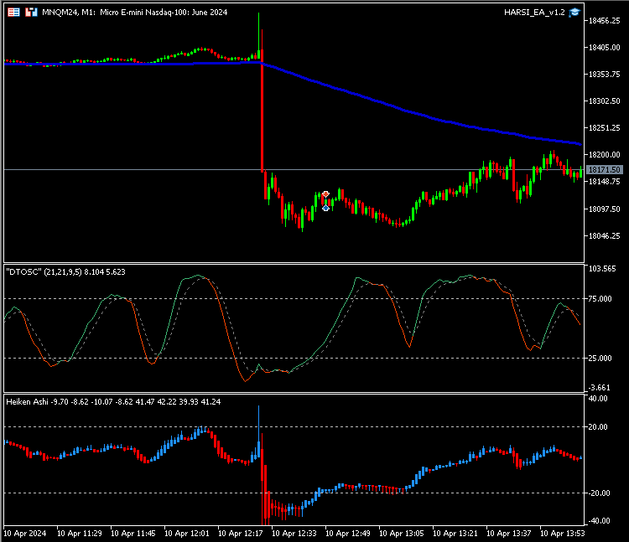The height and width of the screenshot is (542, 629).
Task: Click the 18405.00 price scale value
Action: tap(604, 48)
